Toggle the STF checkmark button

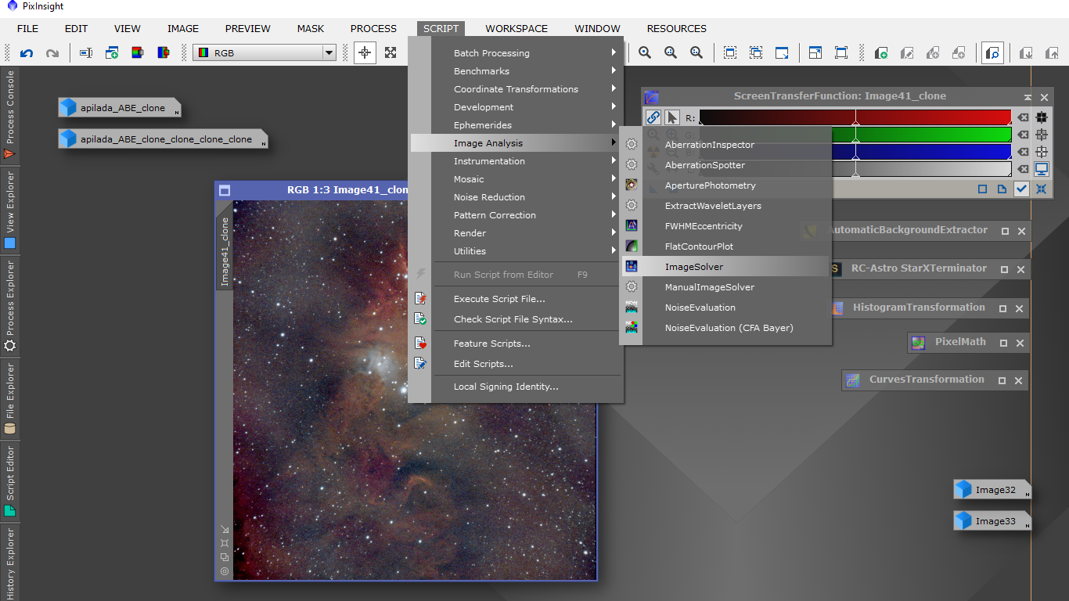click(x=1021, y=189)
